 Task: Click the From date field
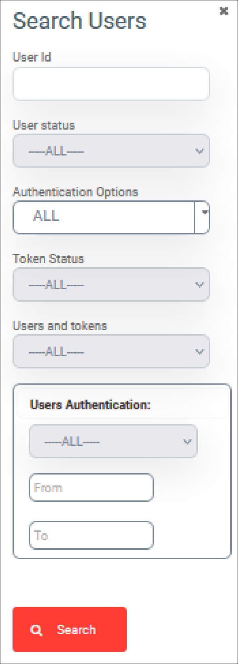91,488
